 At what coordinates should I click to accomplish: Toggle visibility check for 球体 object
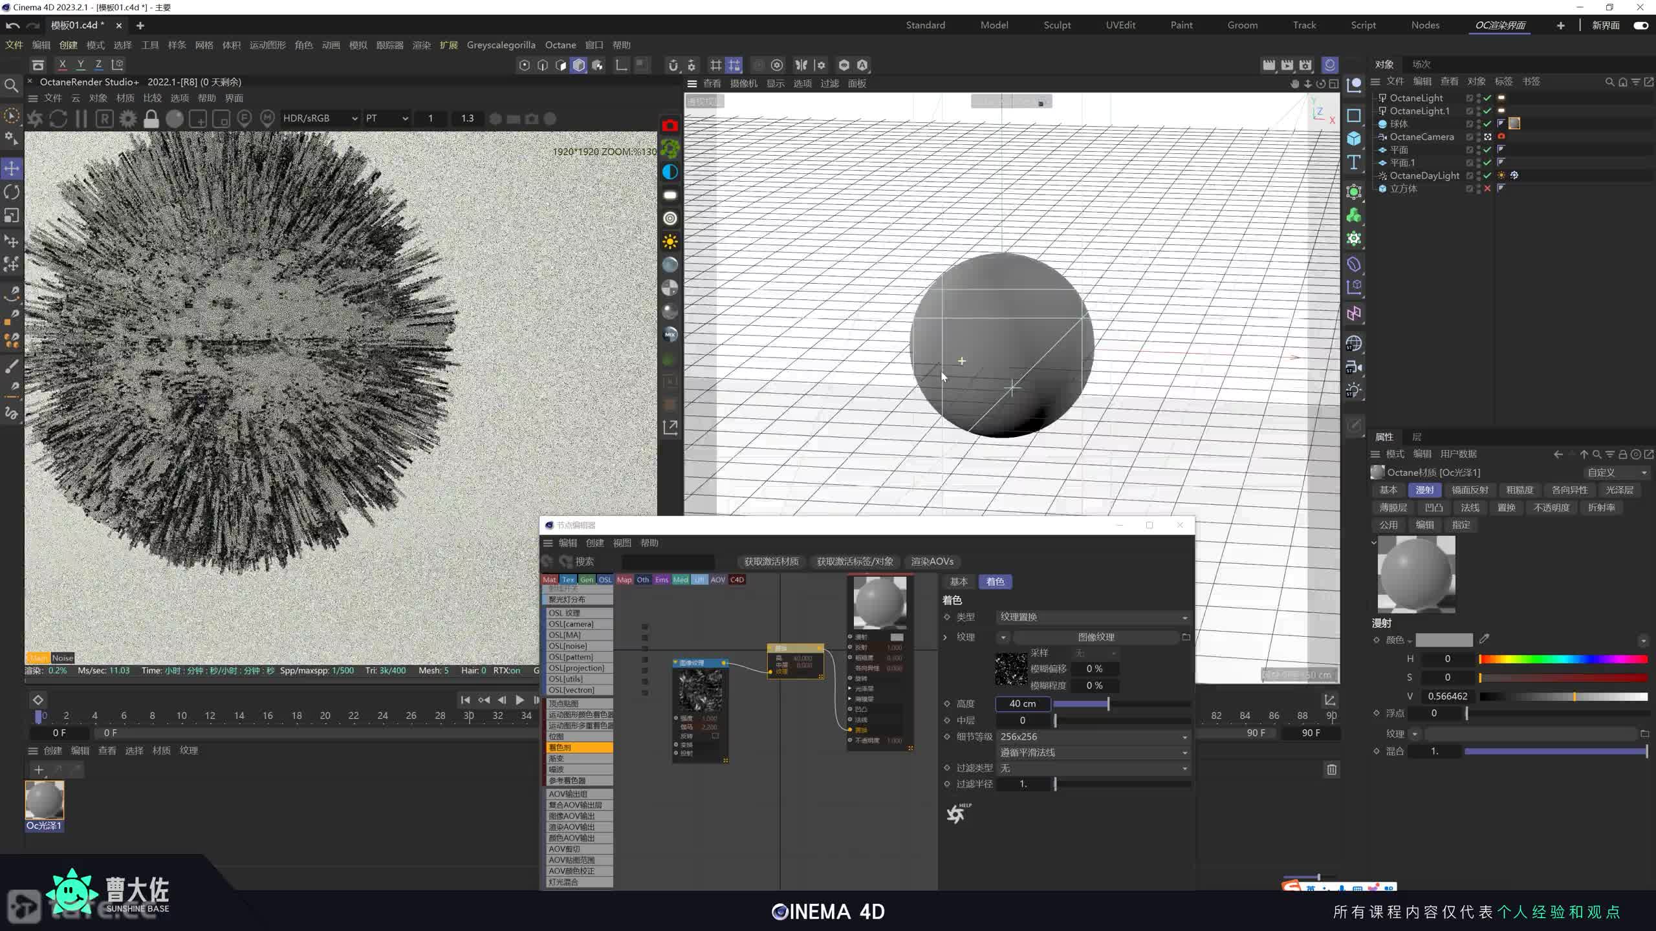coord(1487,123)
